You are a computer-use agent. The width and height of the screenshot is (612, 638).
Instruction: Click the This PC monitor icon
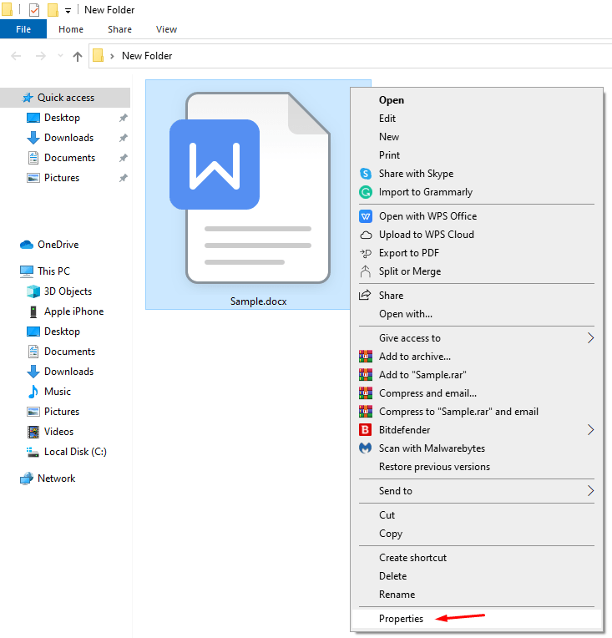pyautogui.click(x=27, y=271)
